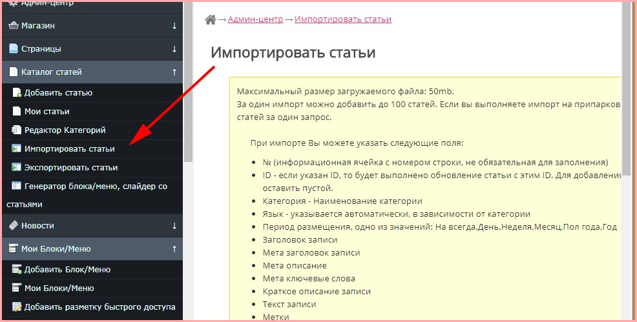Screen dimensions: 637x322
Task: Expand the Магазин section arrow
Action: pos(174,26)
